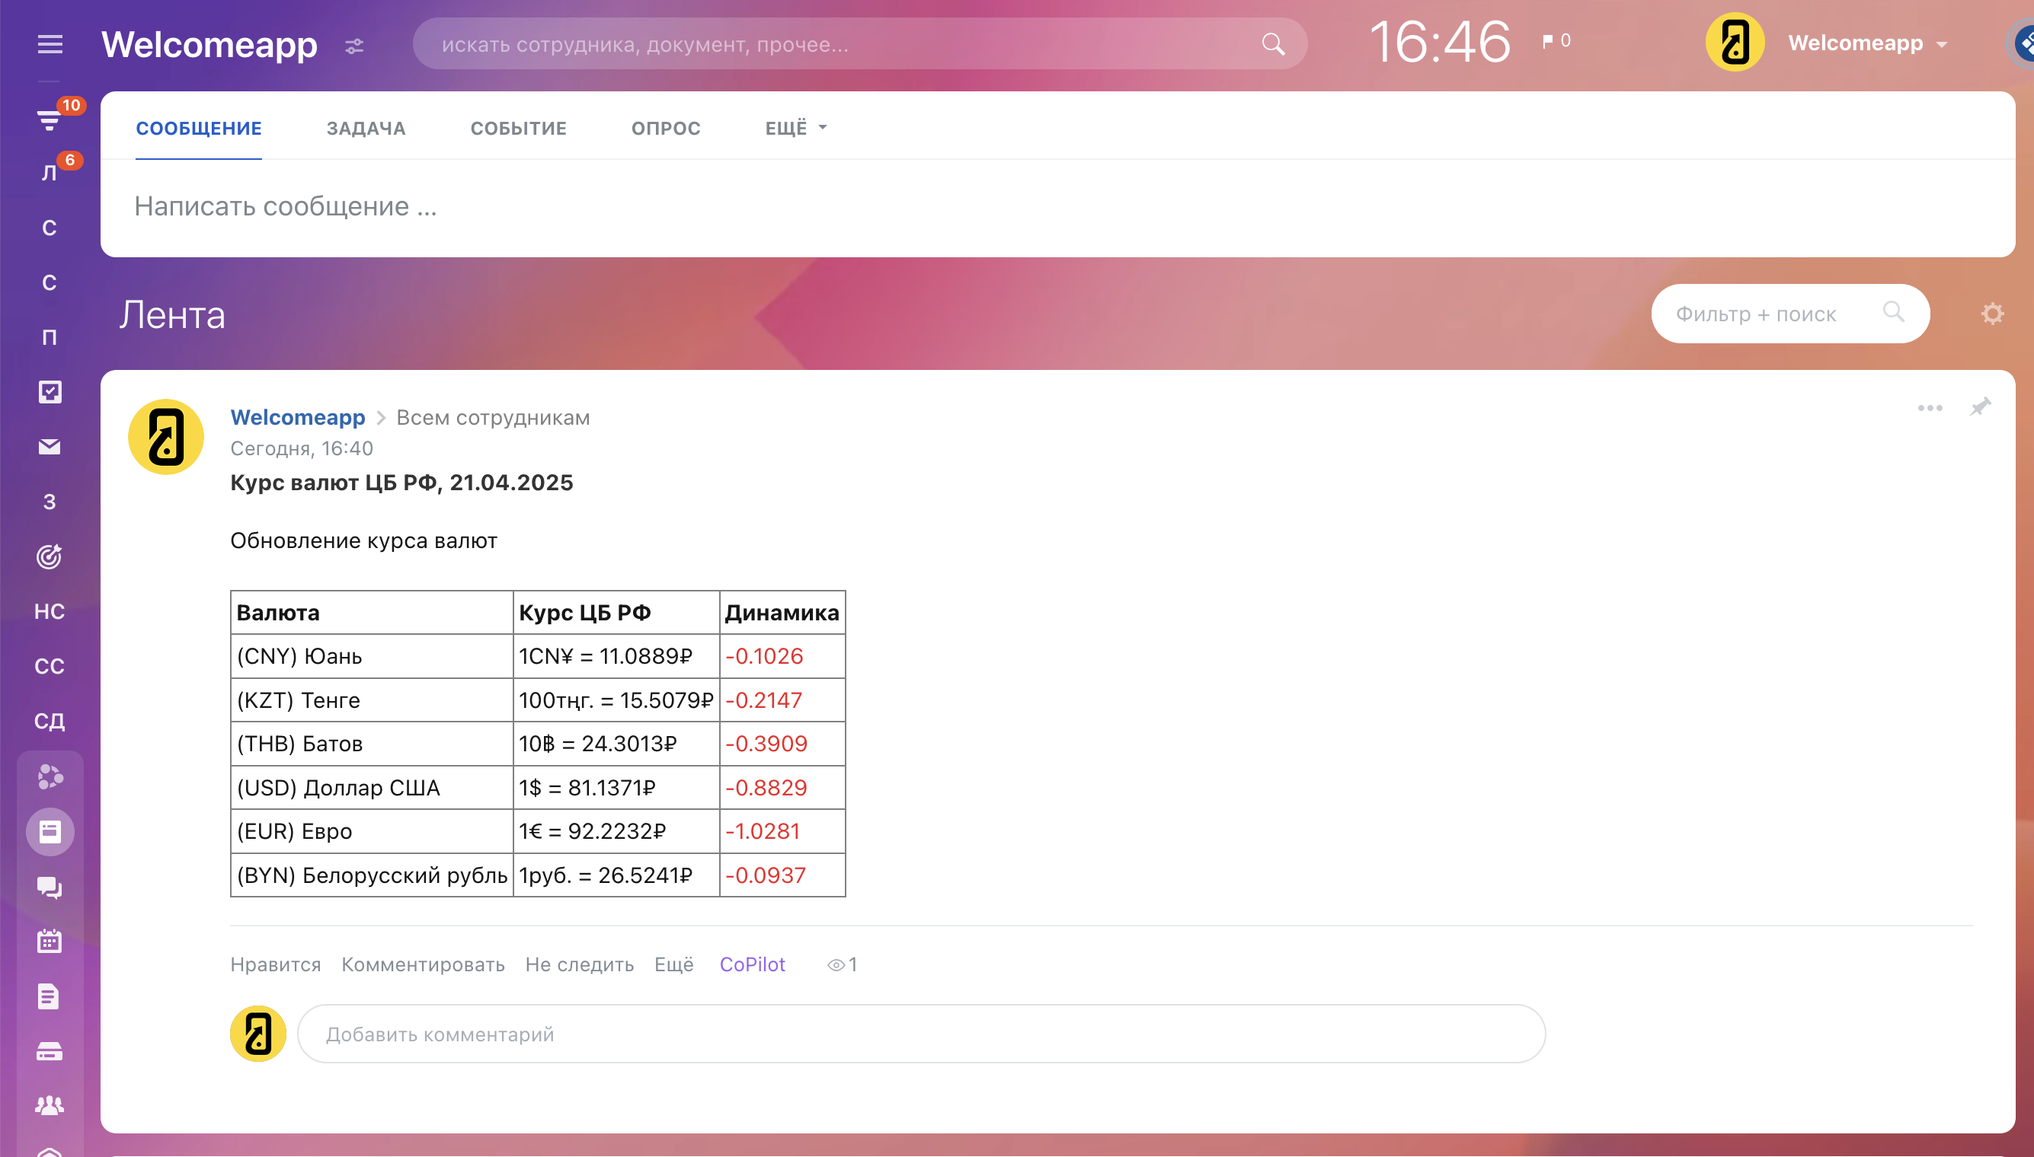Click the target goal icon in sidebar
The image size is (2034, 1157).
(x=50, y=556)
